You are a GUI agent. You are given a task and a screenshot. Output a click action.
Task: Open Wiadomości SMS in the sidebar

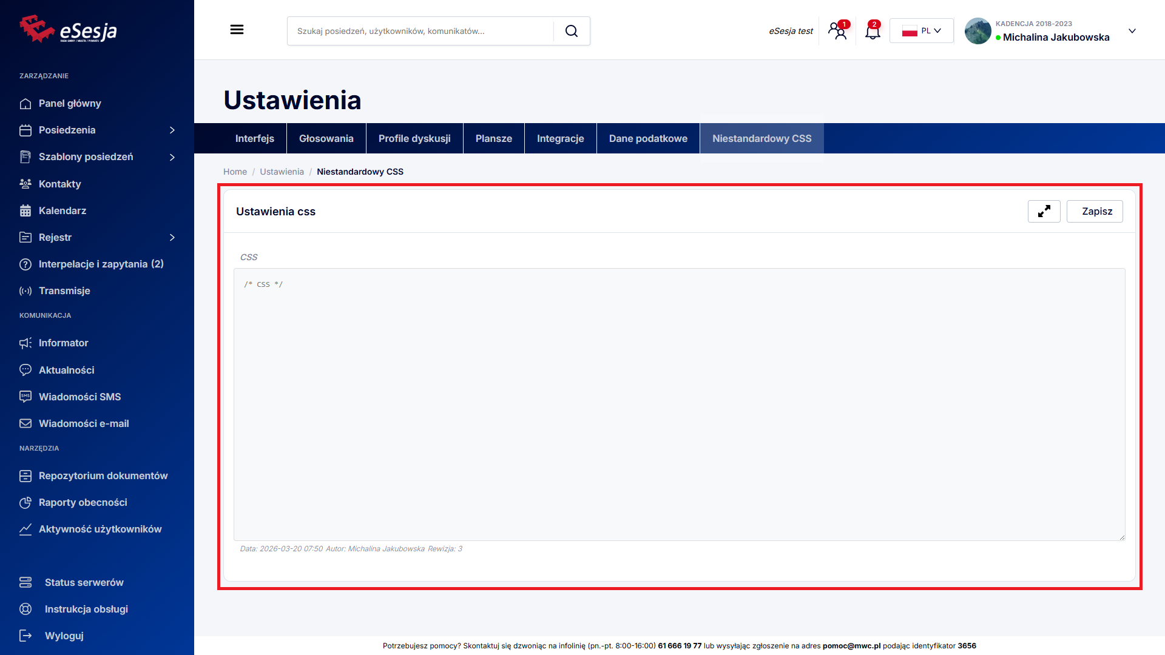(x=79, y=397)
